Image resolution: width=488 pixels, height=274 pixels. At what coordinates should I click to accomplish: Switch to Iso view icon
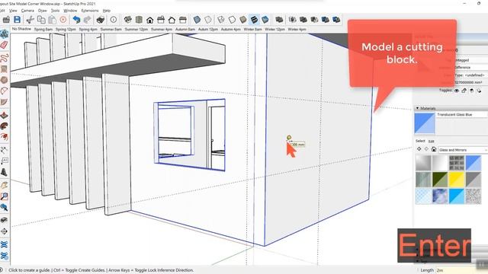(127, 20)
